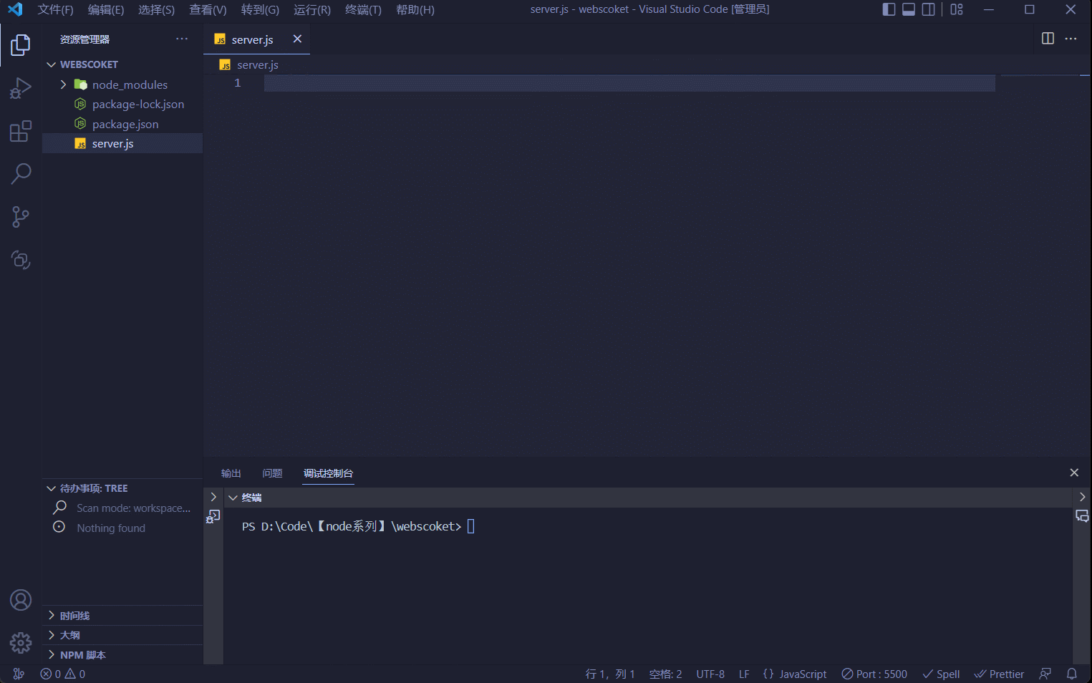Select the Run and Debug icon

click(x=20, y=88)
